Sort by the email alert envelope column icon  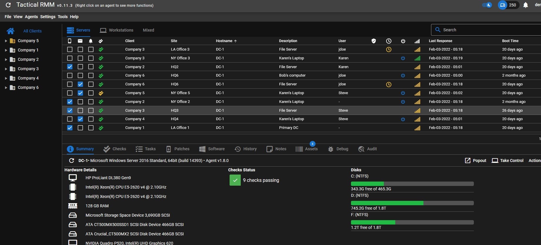(80, 41)
